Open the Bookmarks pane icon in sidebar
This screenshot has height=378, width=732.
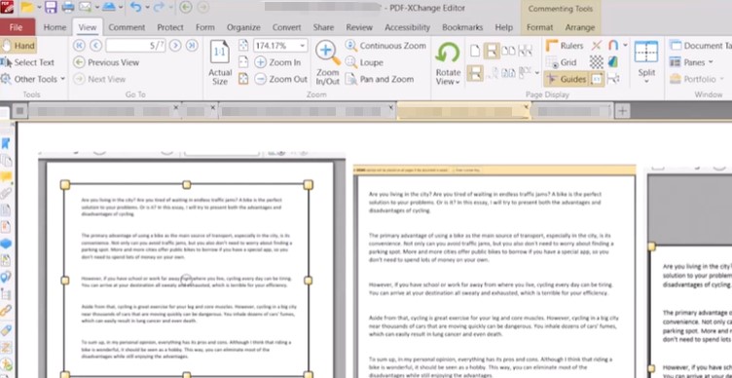[x=6, y=143]
